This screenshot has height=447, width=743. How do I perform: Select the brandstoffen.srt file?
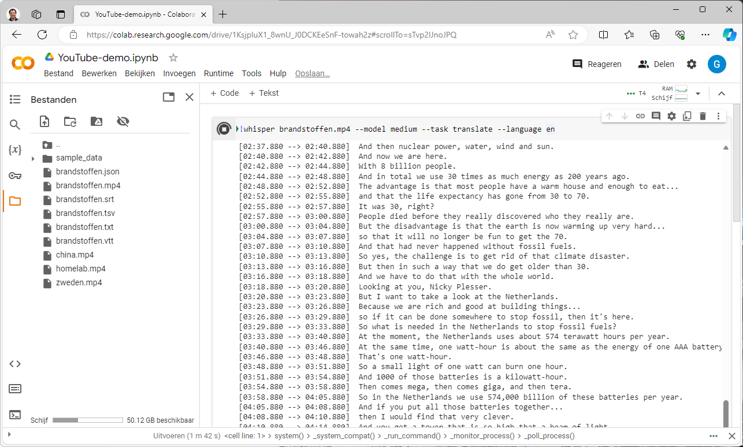coord(85,199)
